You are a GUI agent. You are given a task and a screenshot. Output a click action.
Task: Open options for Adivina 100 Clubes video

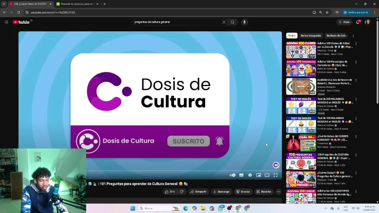click(x=356, y=44)
